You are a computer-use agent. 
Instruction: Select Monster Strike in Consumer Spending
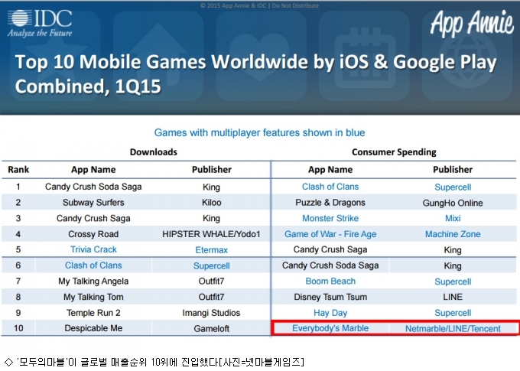pyautogui.click(x=330, y=218)
